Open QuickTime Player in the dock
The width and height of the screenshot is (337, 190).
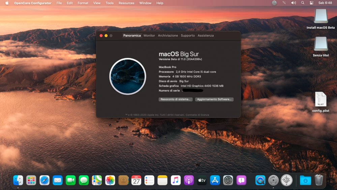260,180
